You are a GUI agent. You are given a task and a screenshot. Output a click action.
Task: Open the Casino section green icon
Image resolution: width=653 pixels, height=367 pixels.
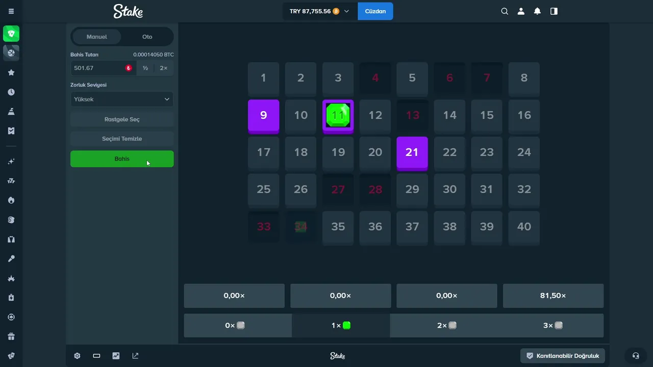(x=11, y=34)
